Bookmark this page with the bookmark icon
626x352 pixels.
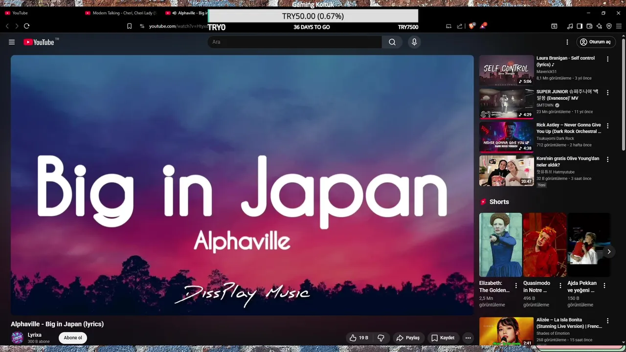(x=129, y=26)
